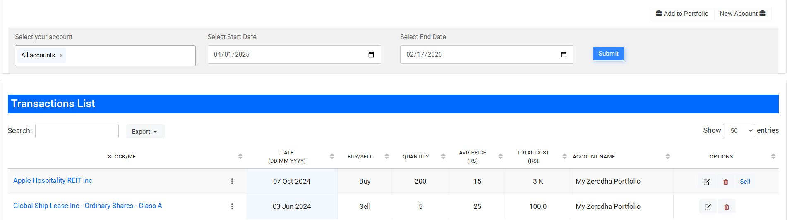
Task: Click New Account
Action: 742,14
